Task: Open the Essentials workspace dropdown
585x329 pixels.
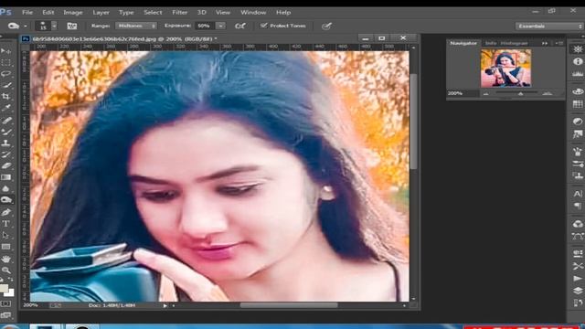Action: click(x=549, y=26)
